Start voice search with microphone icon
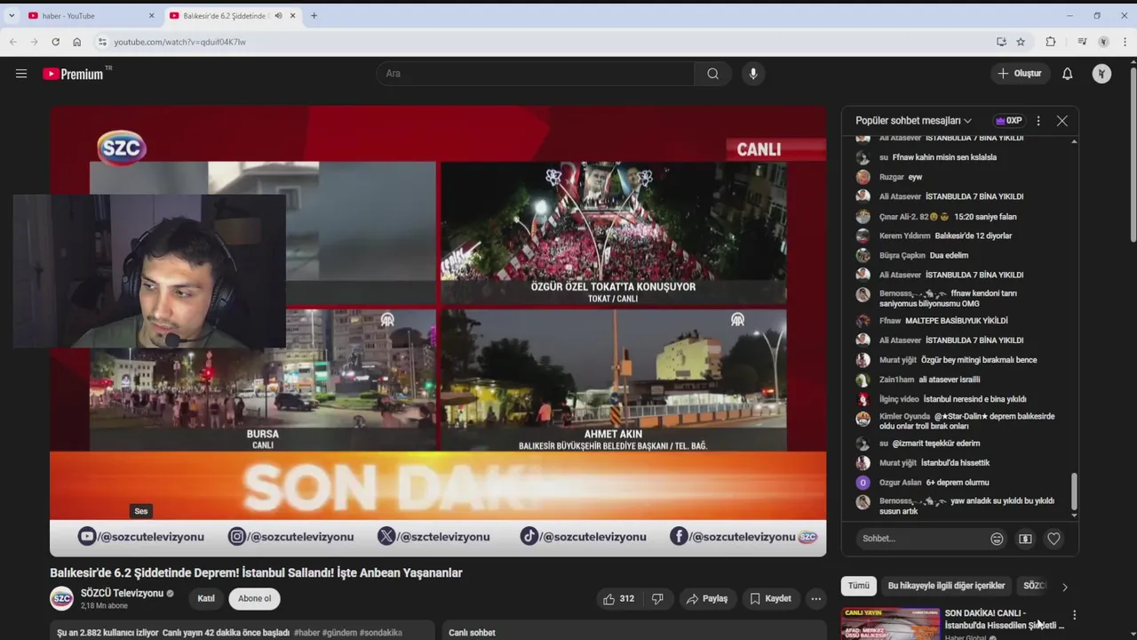Image resolution: width=1137 pixels, height=640 pixels. point(753,74)
